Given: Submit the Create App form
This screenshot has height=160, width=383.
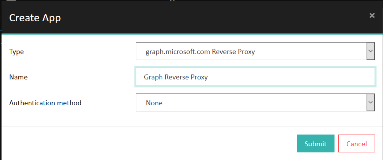Looking at the screenshot, I should pyautogui.click(x=315, y=143).
